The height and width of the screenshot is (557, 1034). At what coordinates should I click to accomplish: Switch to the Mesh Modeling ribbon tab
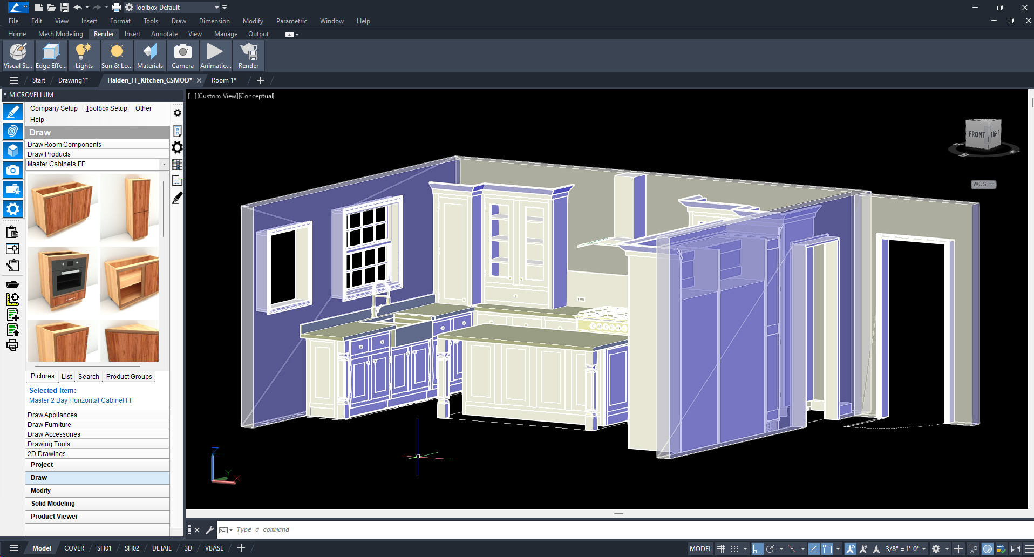point(60,34)
